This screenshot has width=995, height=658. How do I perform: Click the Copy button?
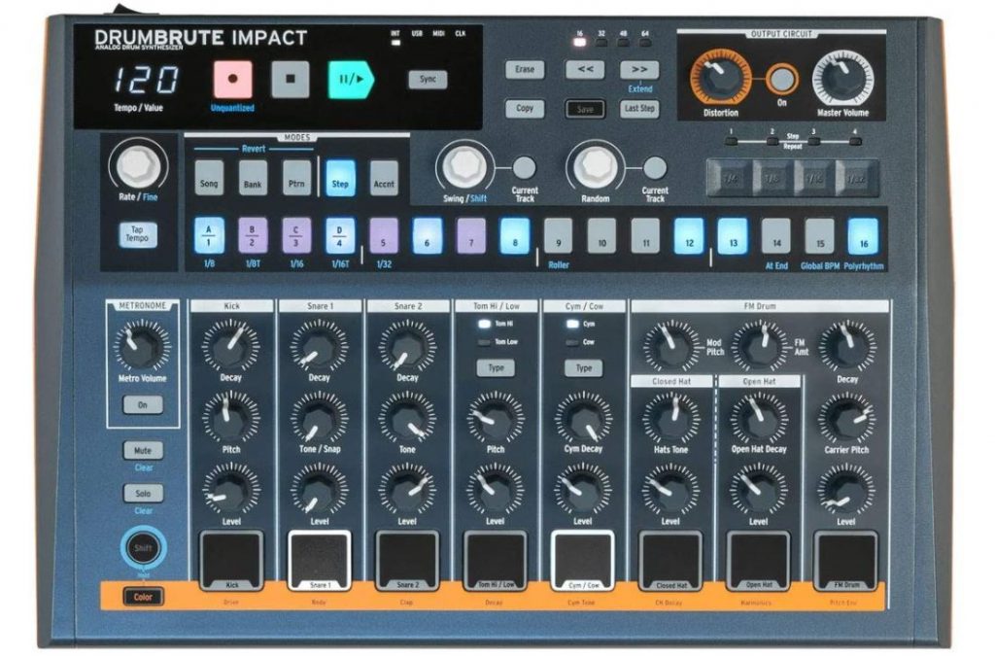(x=525, y=109)
